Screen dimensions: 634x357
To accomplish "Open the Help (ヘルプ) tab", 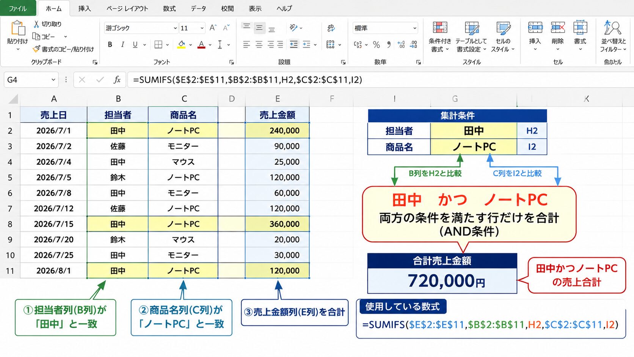I will click(284, 8).
